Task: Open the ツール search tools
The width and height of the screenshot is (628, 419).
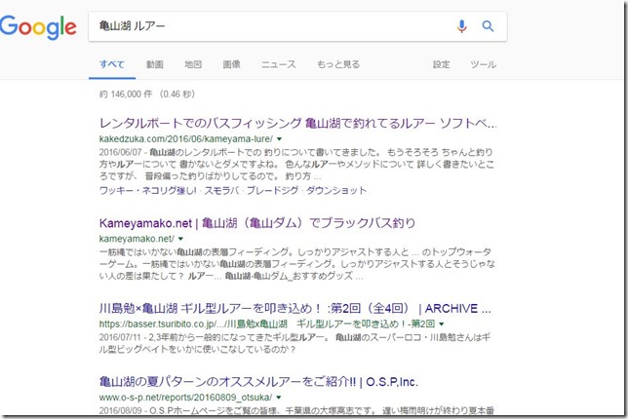Action: click(x=484, y=64)
